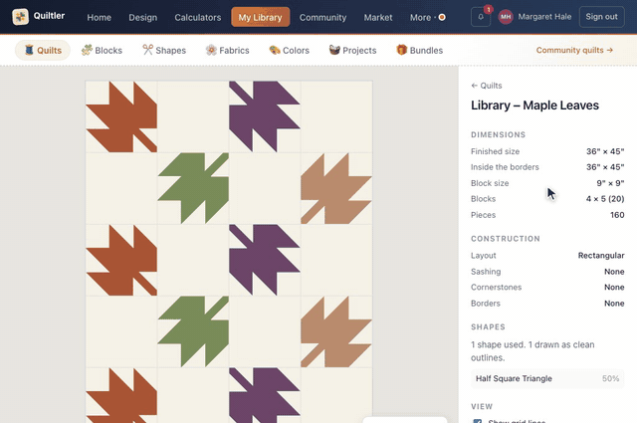Select the green maple leaf block in fourth row
This screenshot has height=423, width=637.
point(193,331)
